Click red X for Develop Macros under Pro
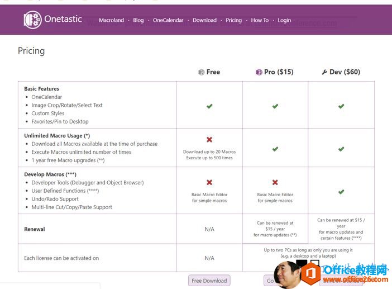This screenshot has height=289, width=392. click(x=275, y=182)
